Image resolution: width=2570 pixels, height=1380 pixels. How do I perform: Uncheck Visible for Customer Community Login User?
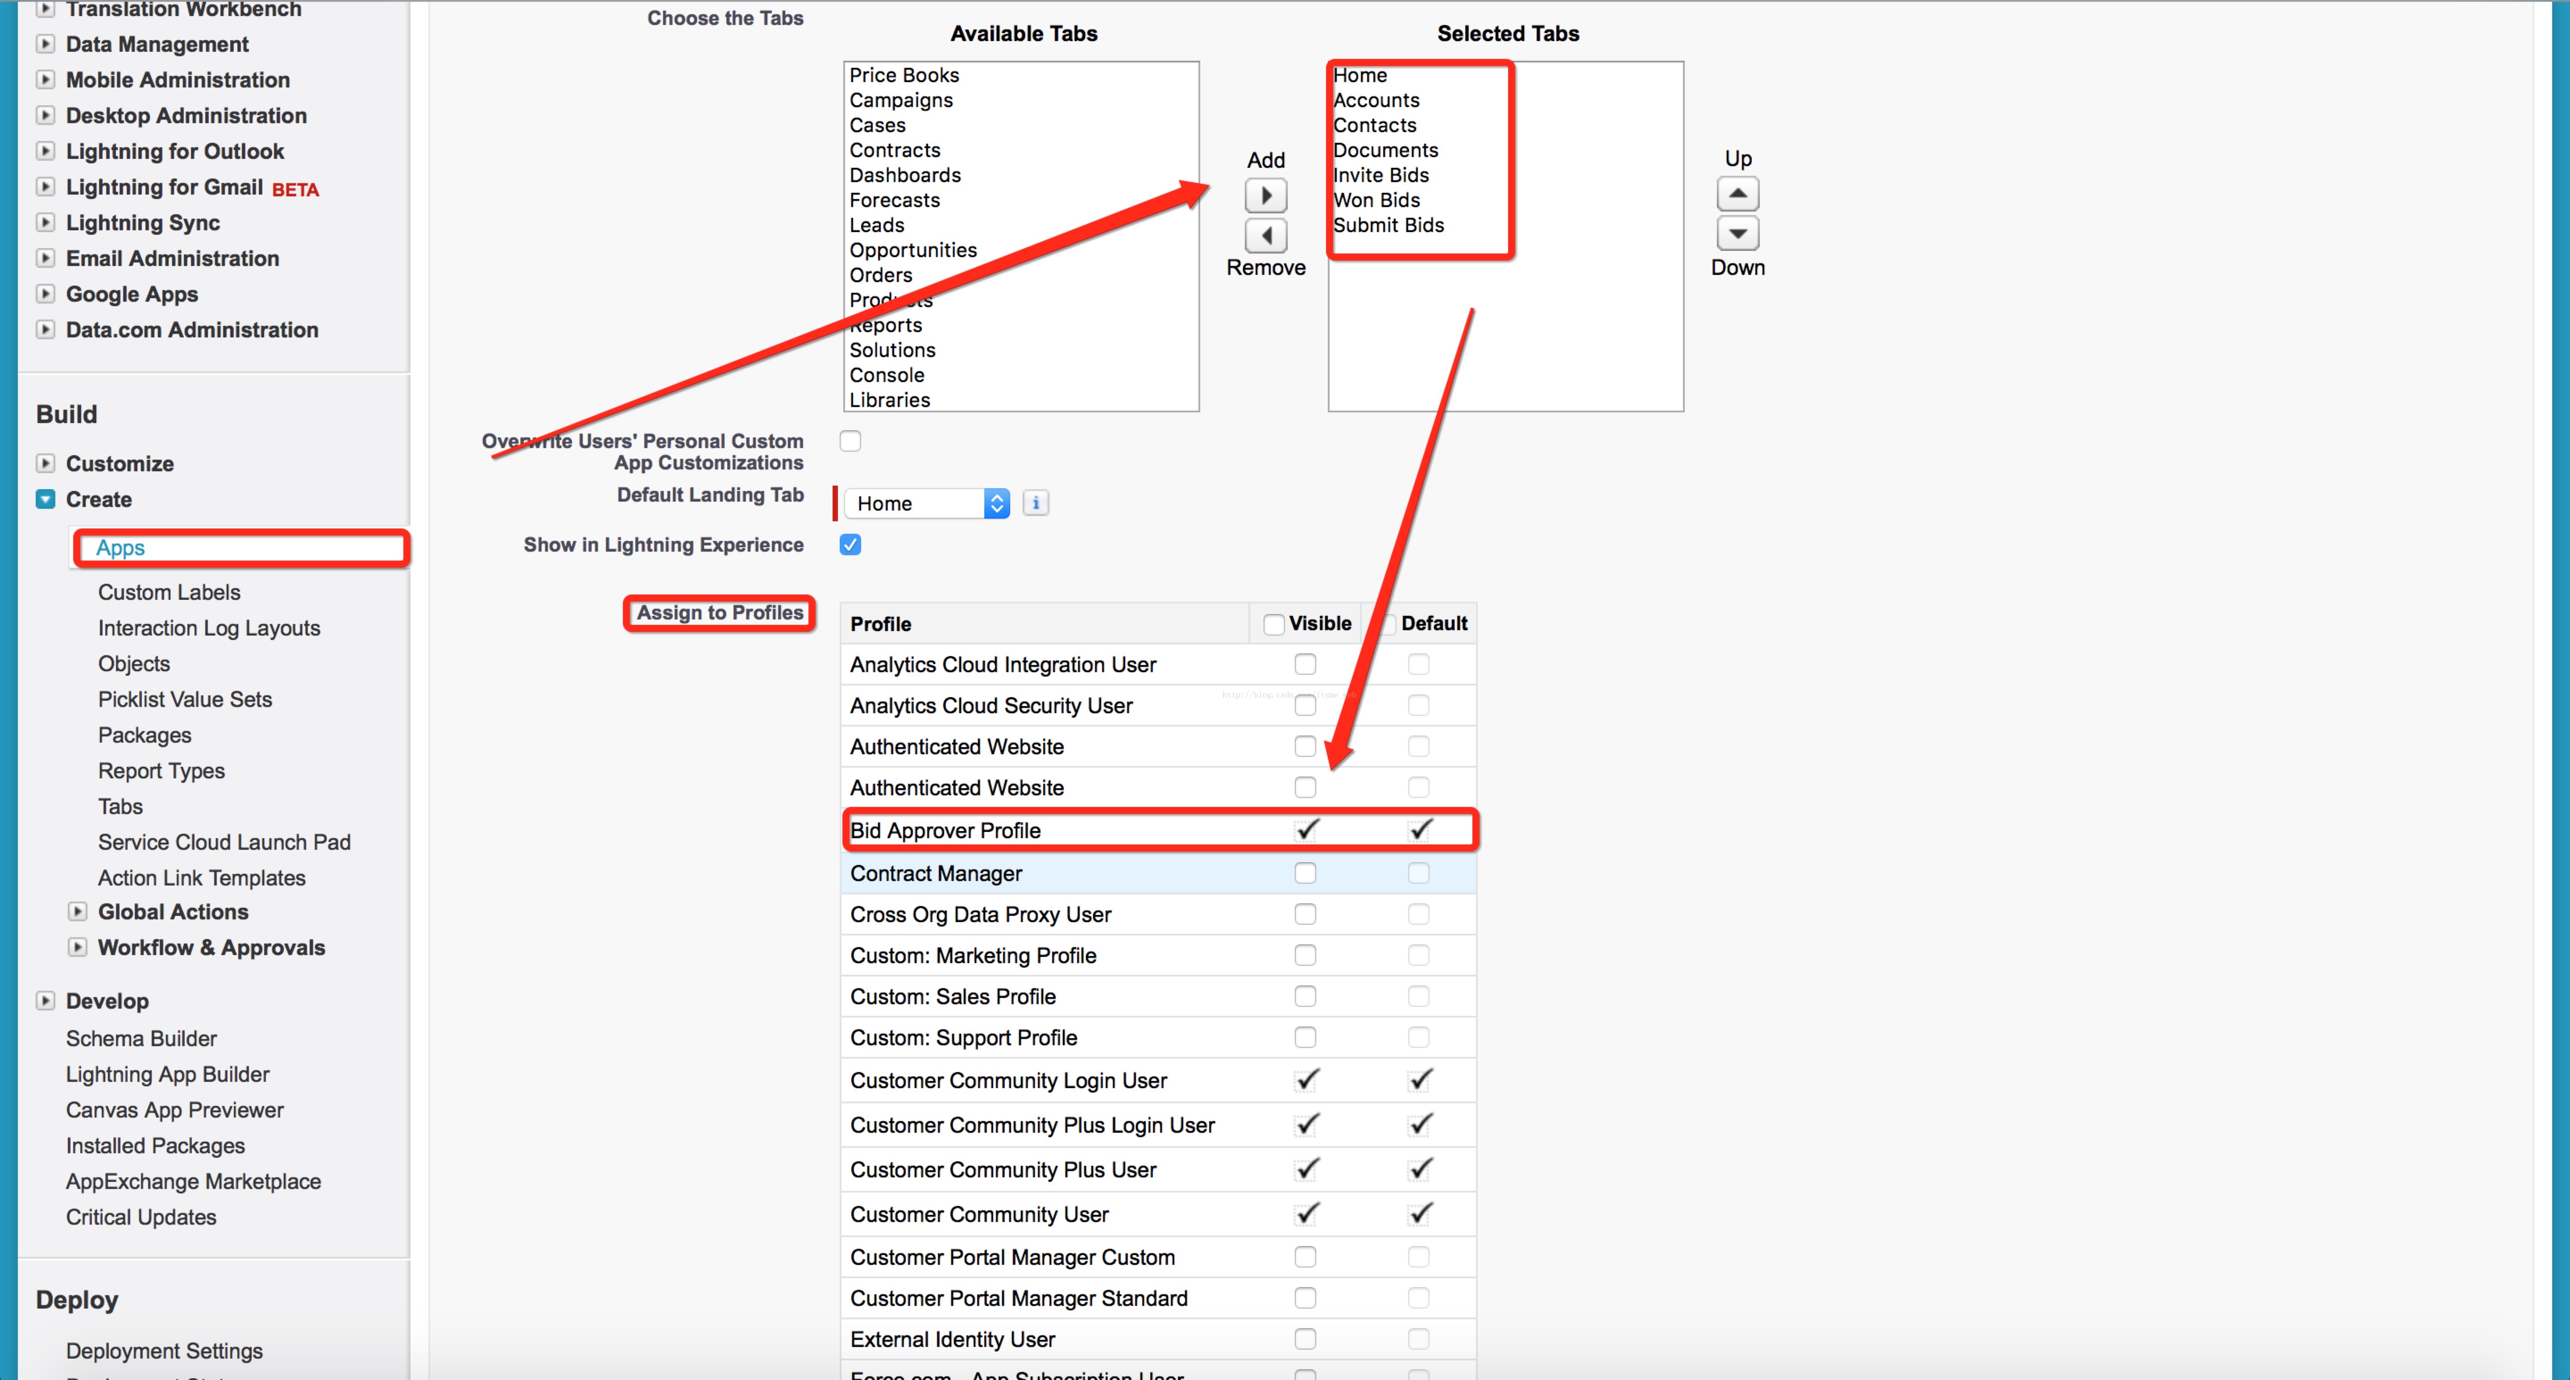pos(1307,1080)
